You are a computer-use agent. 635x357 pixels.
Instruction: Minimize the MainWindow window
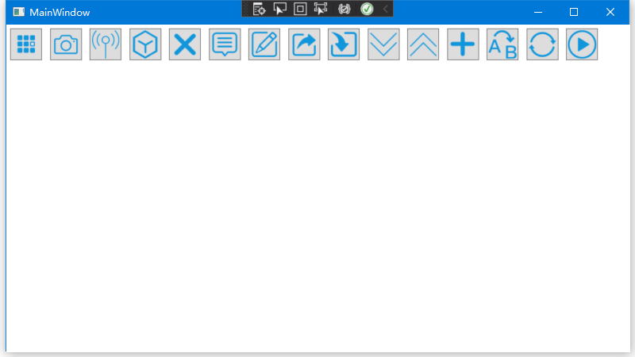tap(538, 12)
